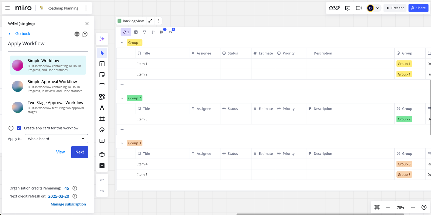431x215 pixels.
Task: Select the Frame tool
Action: coord(102,119)
